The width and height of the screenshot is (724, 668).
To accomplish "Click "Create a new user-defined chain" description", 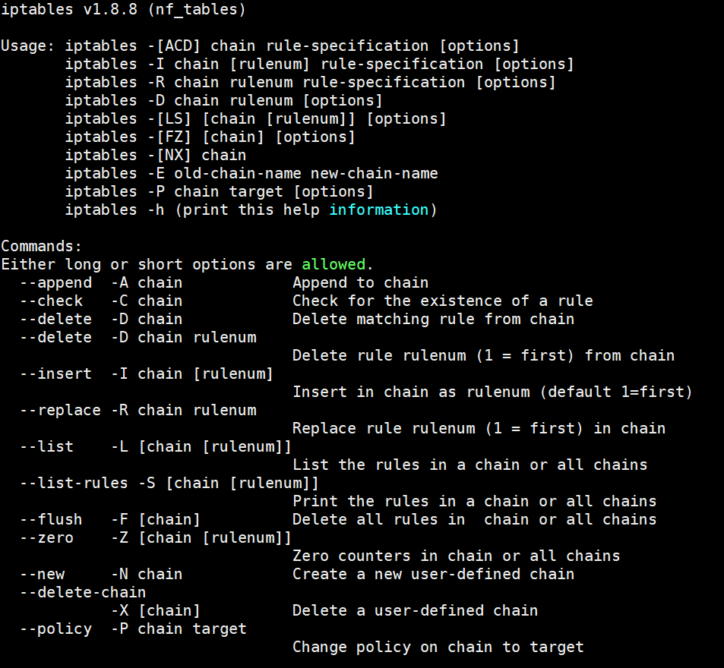I will point(433,575).
